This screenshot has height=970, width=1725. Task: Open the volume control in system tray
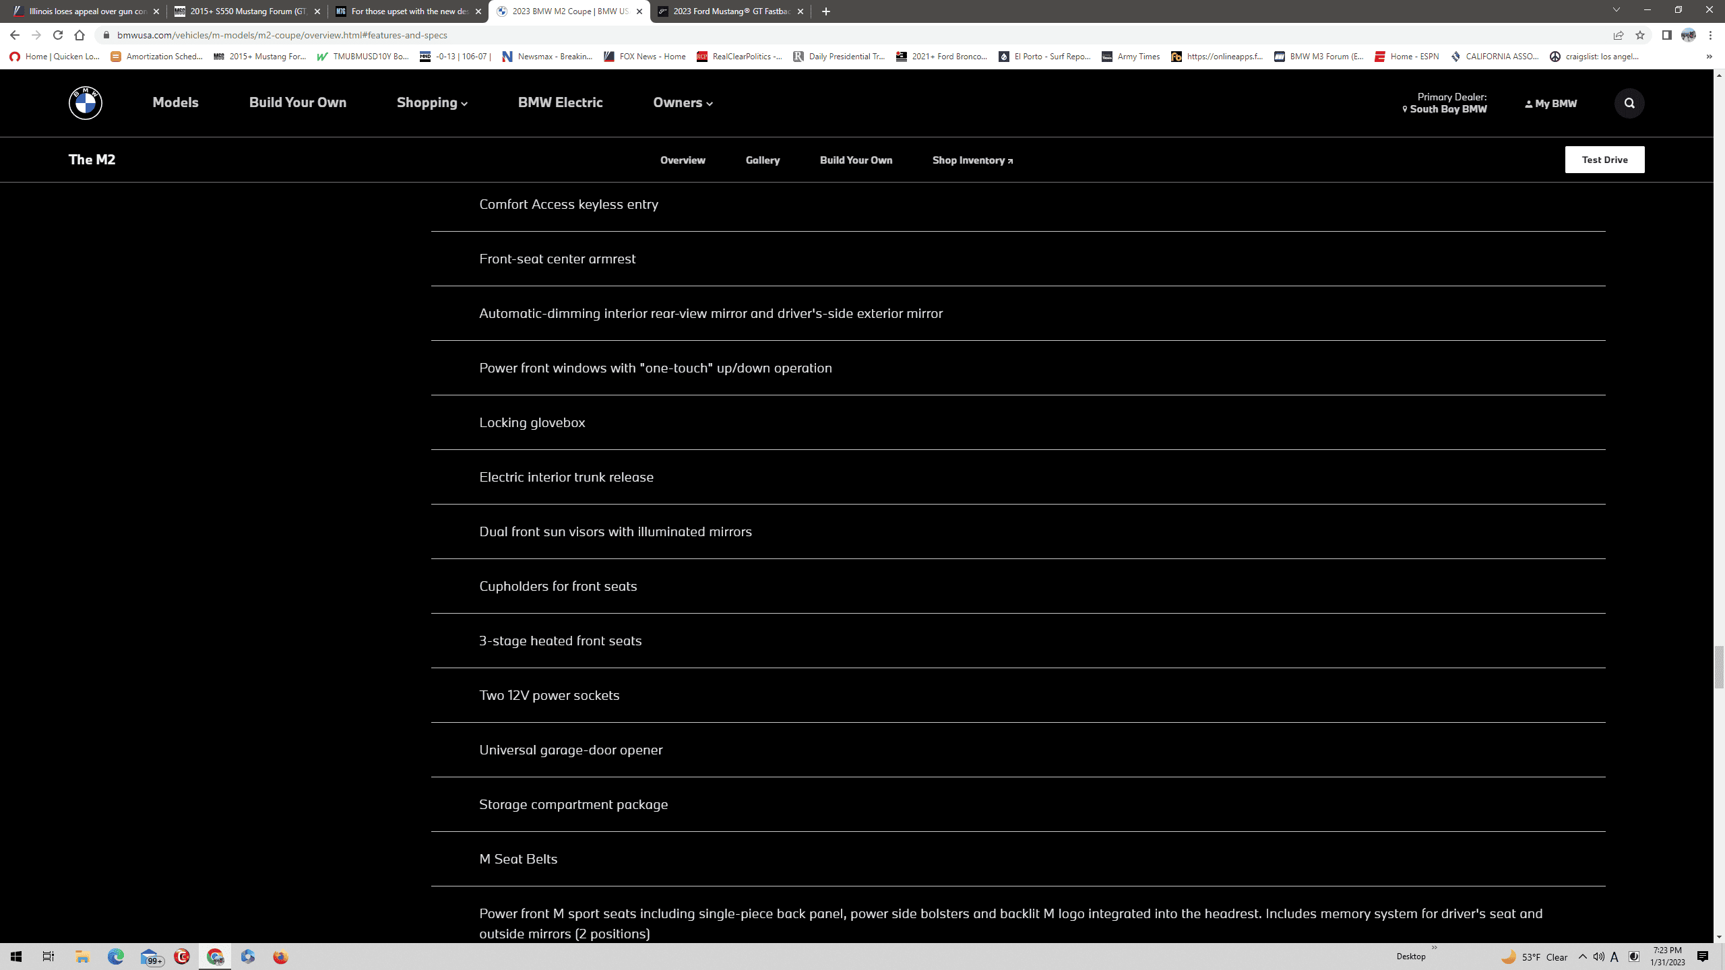(1598, 957)
